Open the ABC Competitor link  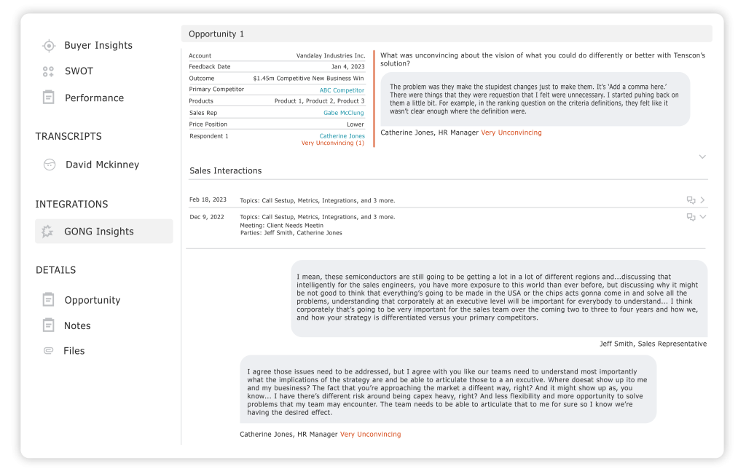tap(342, 90)
